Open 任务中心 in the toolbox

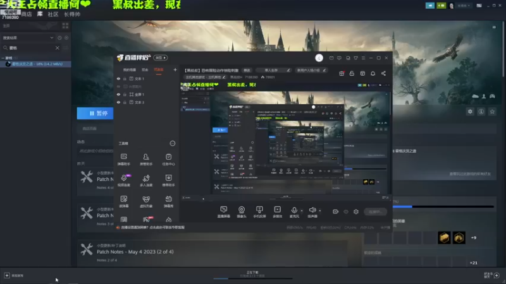tap(168, 159)
